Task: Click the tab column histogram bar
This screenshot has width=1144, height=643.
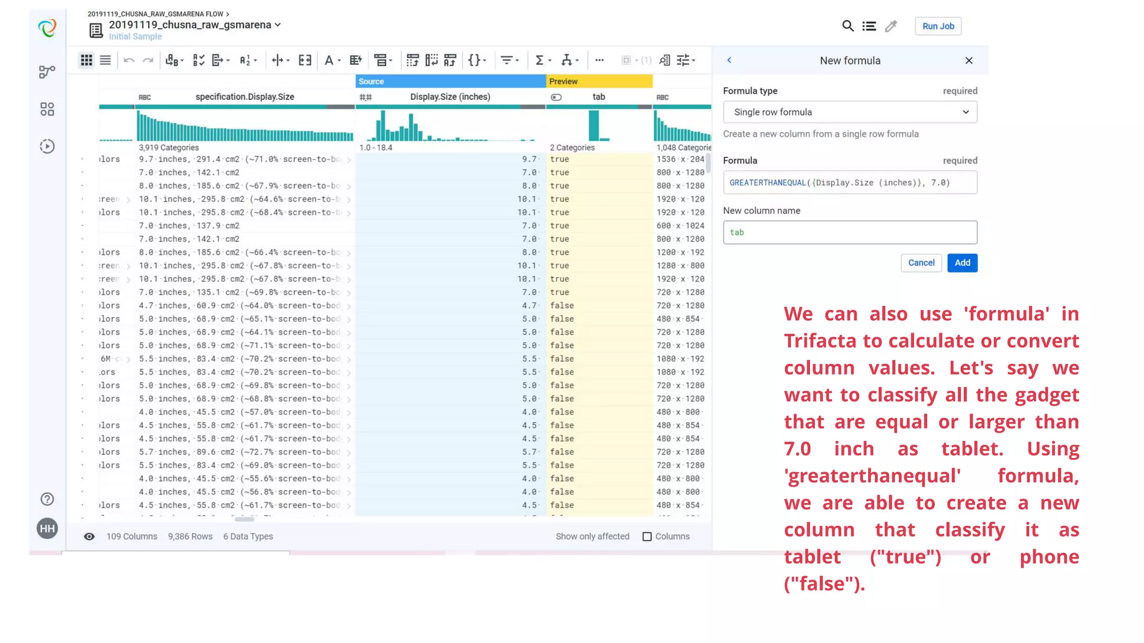Action: [x=593, y=126]
